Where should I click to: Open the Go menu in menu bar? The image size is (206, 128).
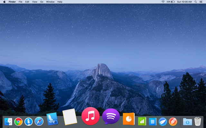tap(42, 2)
